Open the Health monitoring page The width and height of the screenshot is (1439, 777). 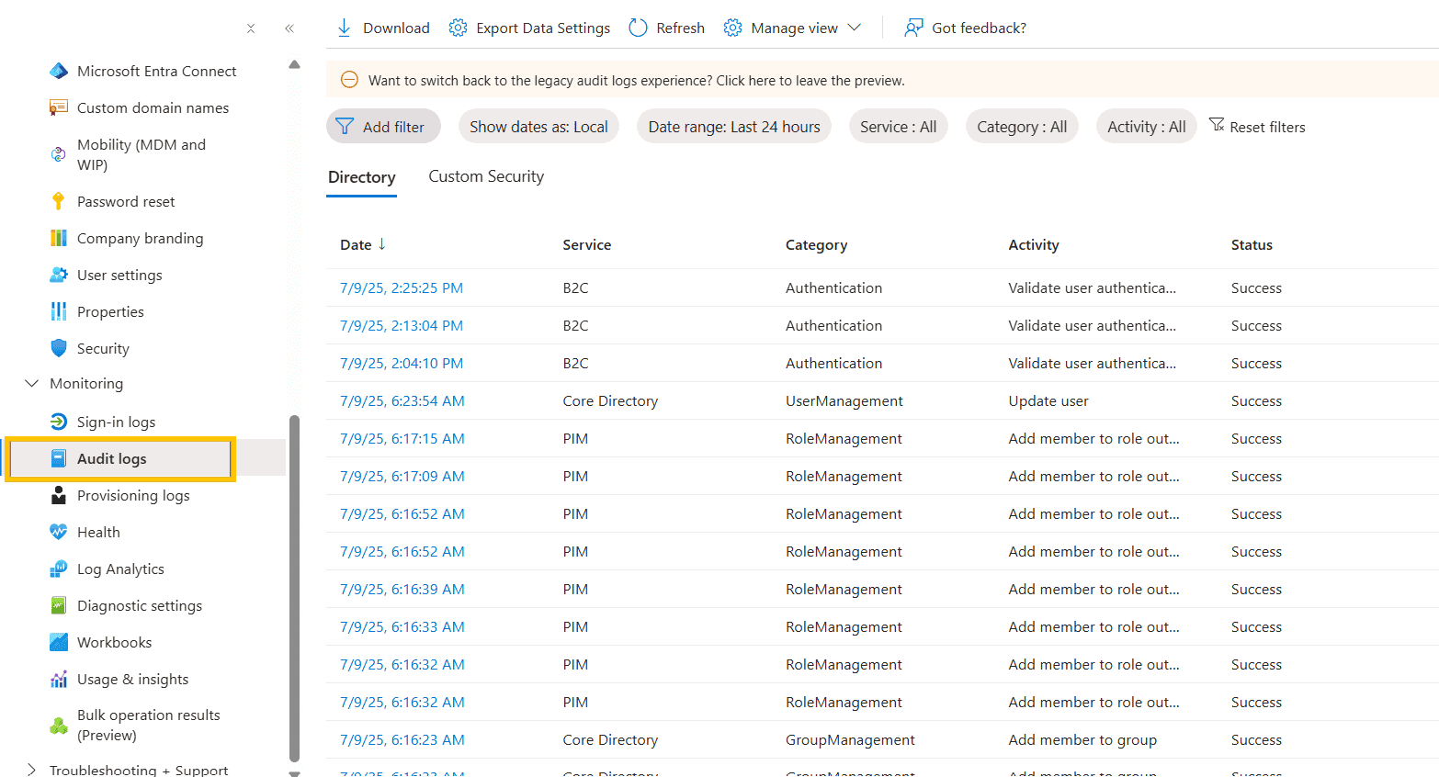coord(97,532)
